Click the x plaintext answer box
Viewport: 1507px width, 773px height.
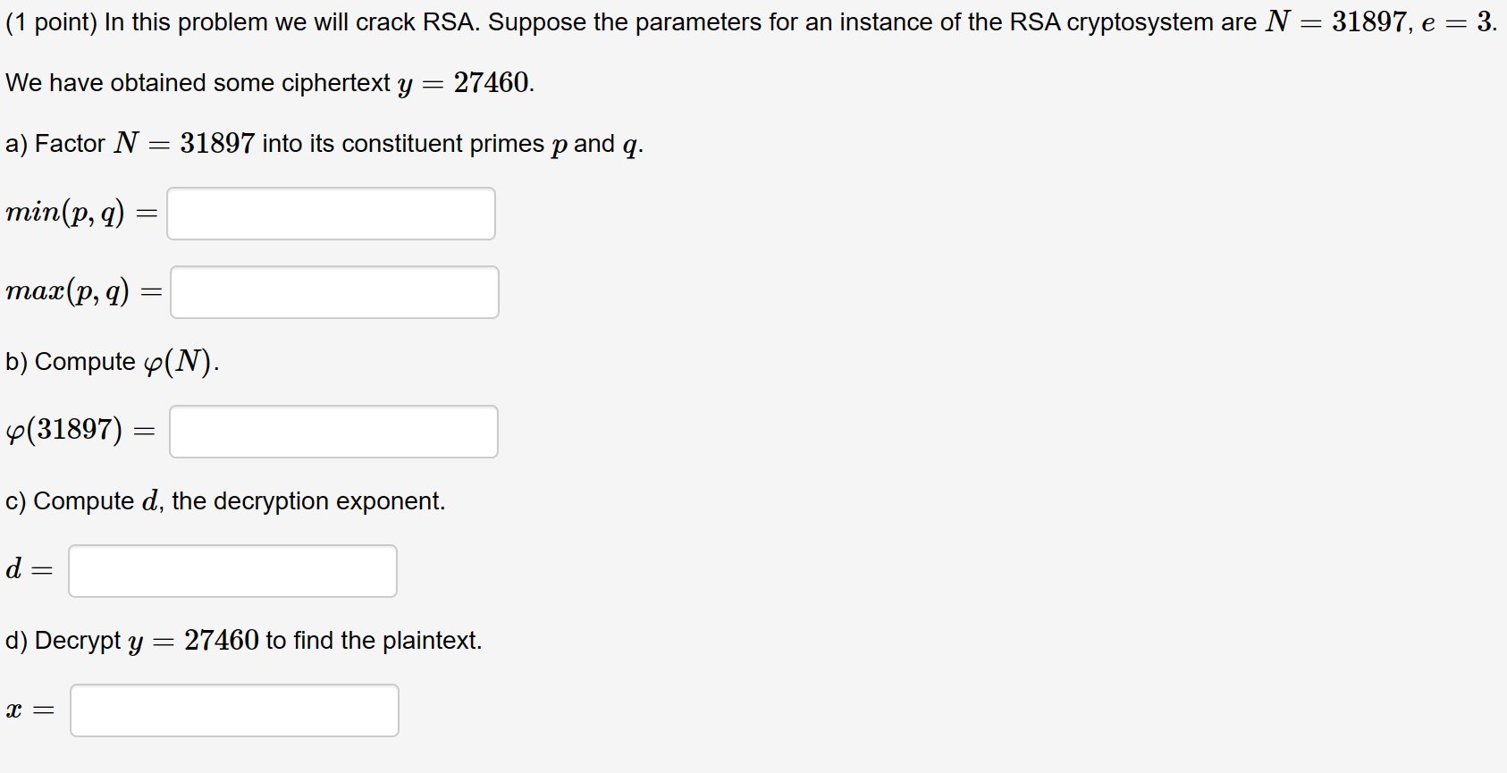pyautogui.click(x=234, y=710)
